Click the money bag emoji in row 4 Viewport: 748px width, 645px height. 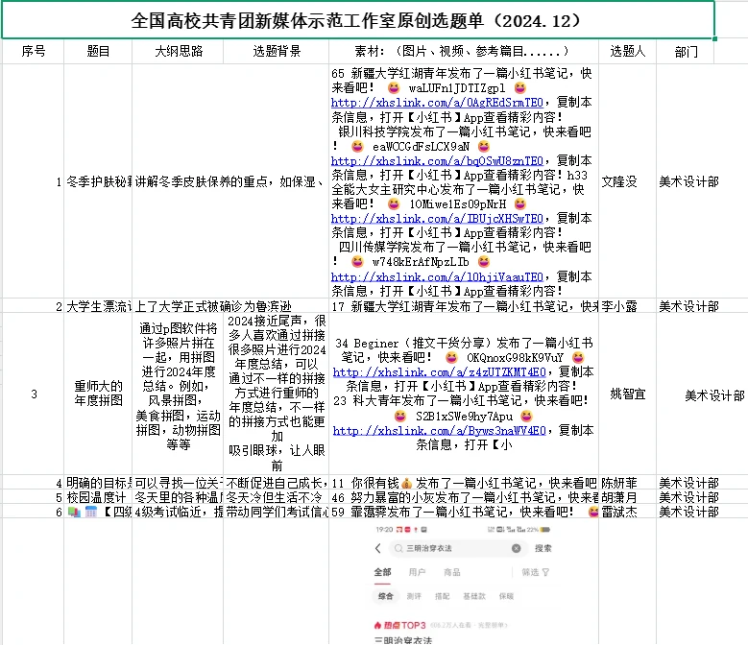pos(407,483)
